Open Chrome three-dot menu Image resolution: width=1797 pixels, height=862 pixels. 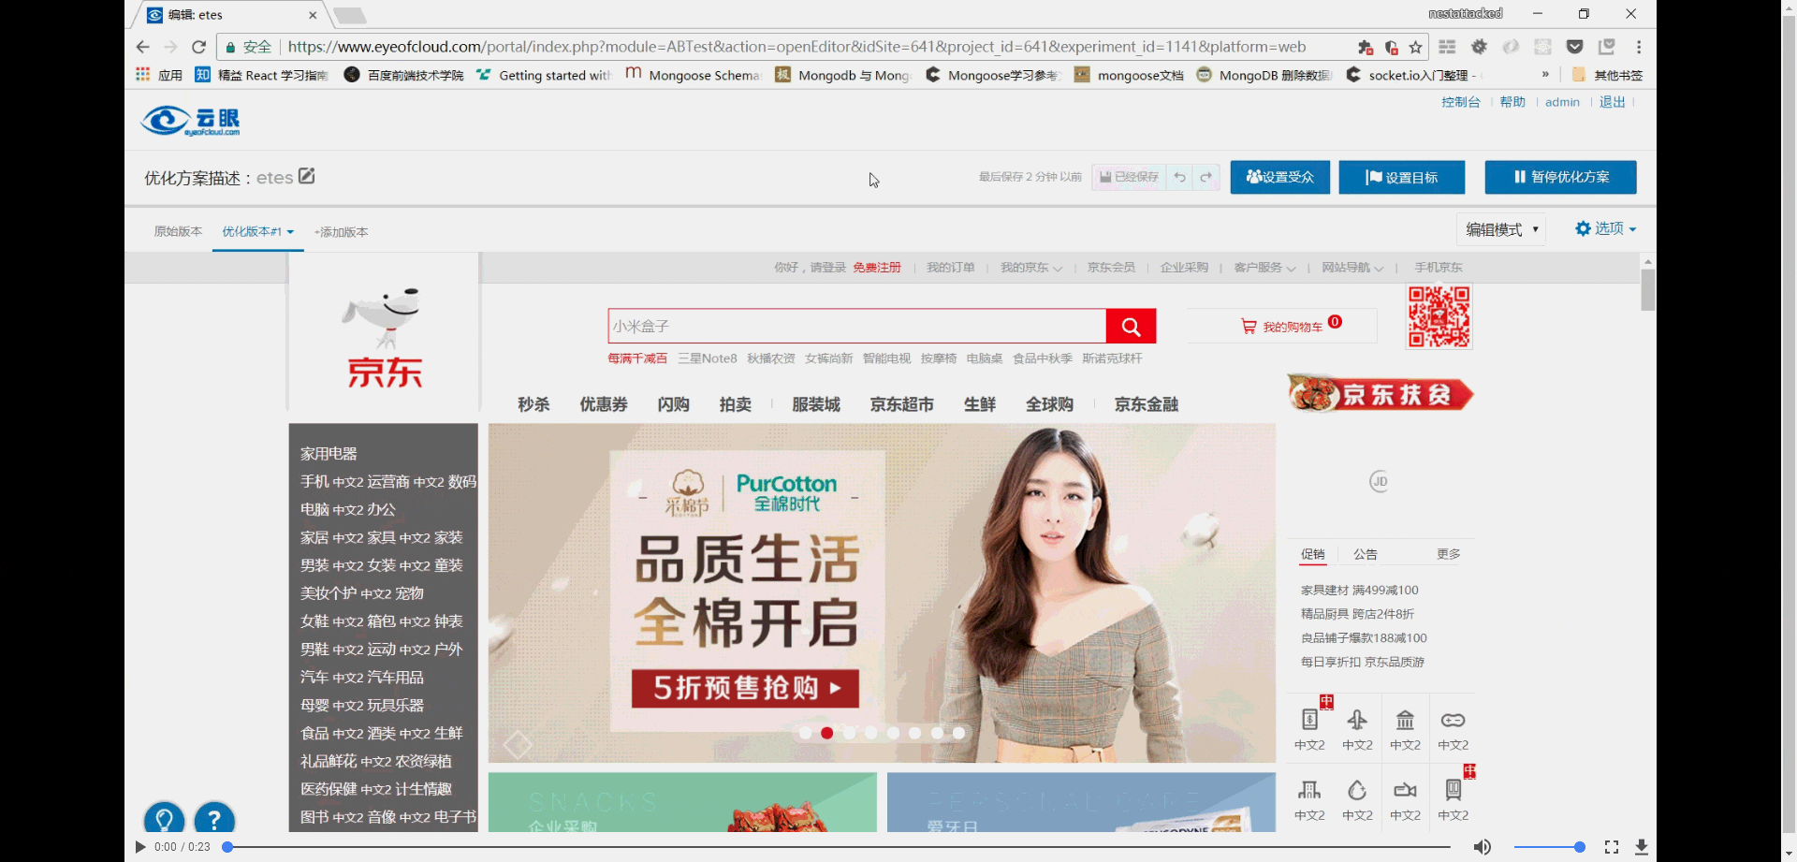click(1638, 47)
